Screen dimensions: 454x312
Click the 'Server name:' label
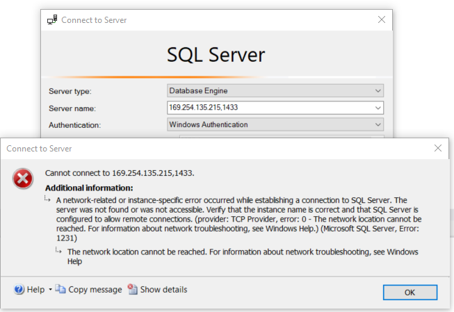[72, 108]
